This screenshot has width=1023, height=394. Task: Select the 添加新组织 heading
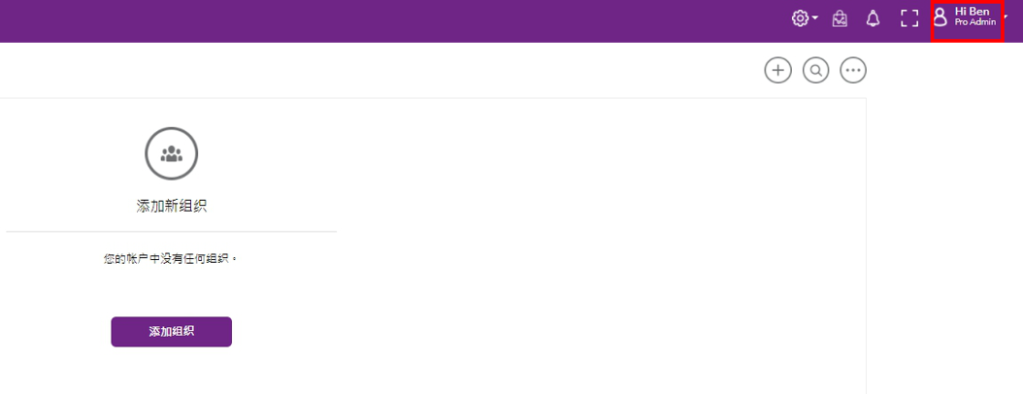pyautogui.click(x=172, y=206)
